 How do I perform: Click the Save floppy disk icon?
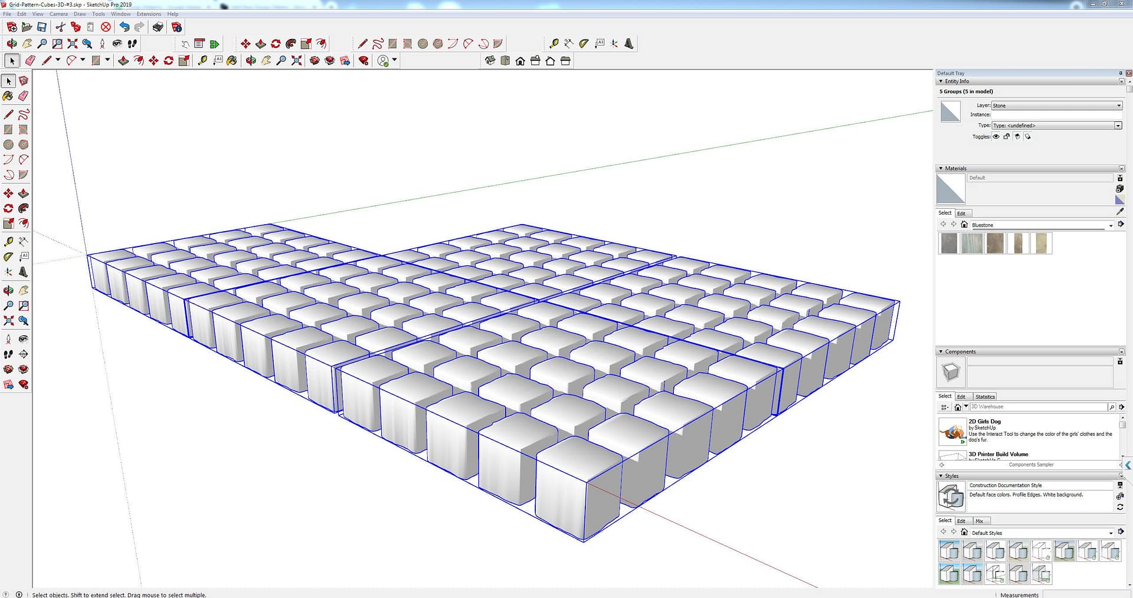[x=42, y=27]
